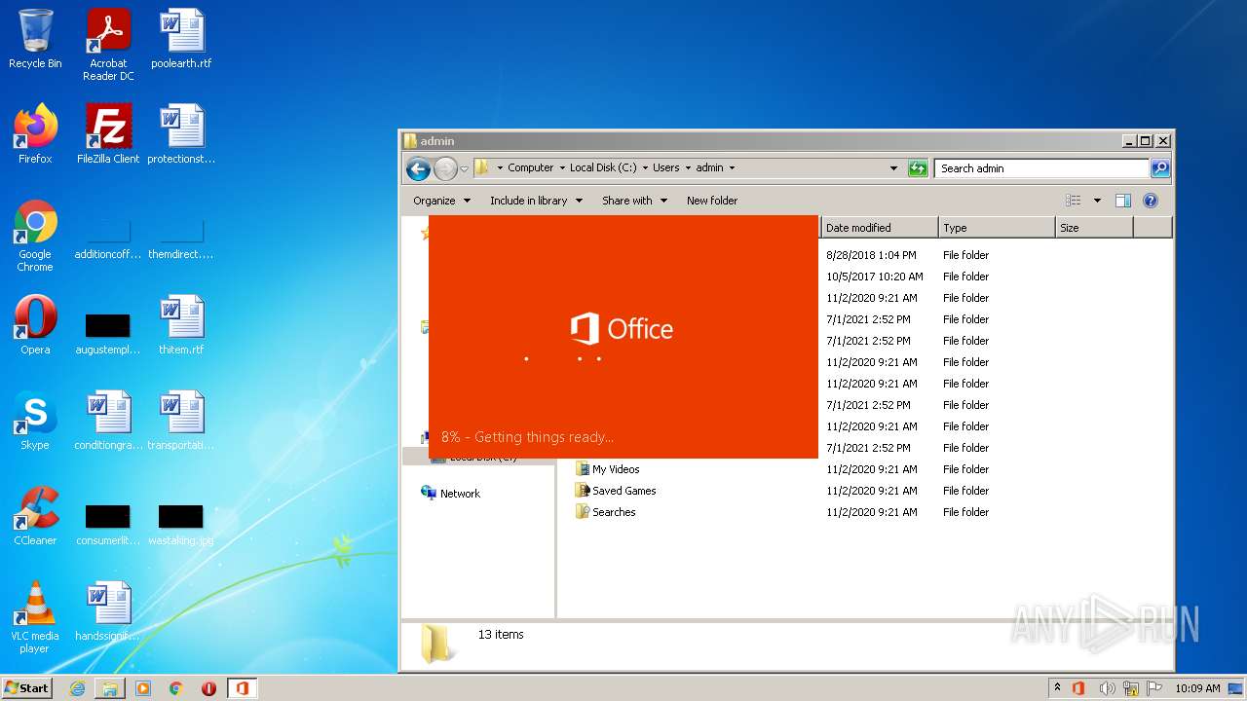This screenshot has width=1247, height=701.
Task: Launch FileZilla Client shortcut
Action: (108, 134)
